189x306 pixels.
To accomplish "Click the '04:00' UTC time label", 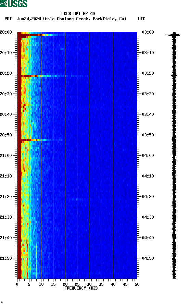I will (x=148, y=156).
